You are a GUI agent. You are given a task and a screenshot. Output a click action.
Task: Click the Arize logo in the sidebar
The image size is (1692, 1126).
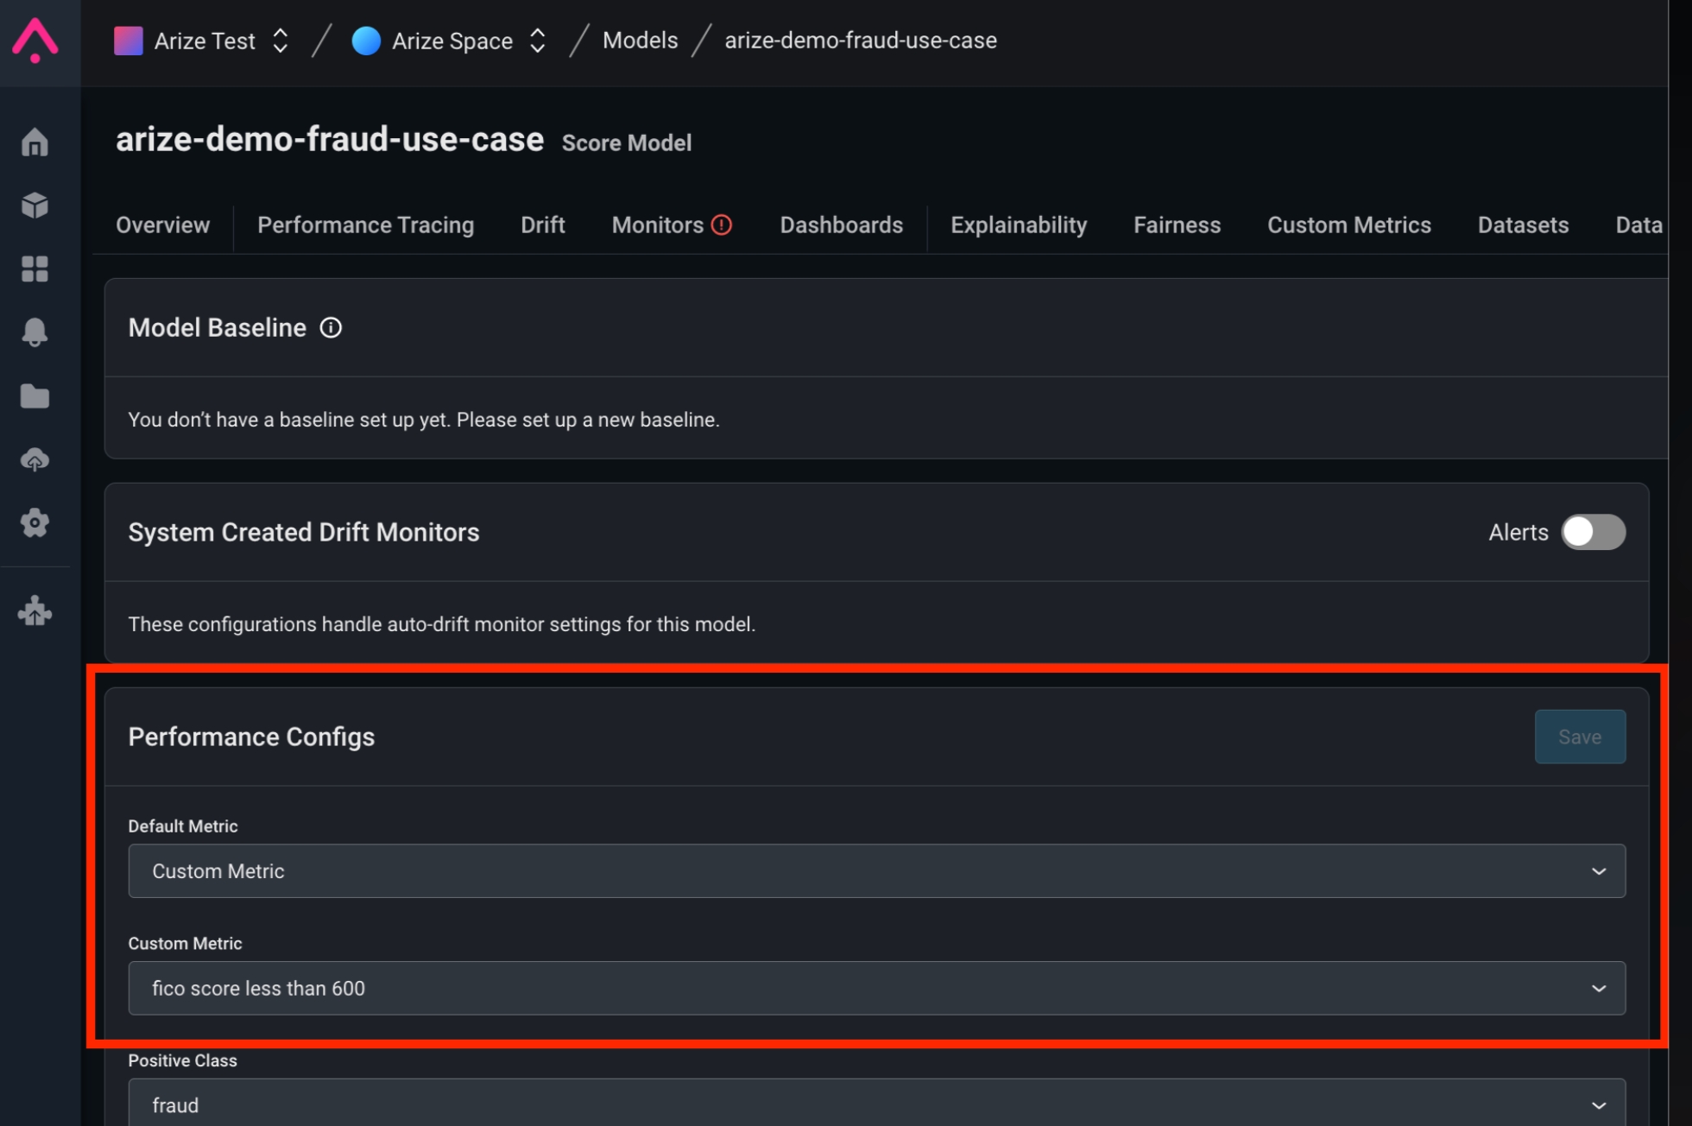[x=35, y=41]
